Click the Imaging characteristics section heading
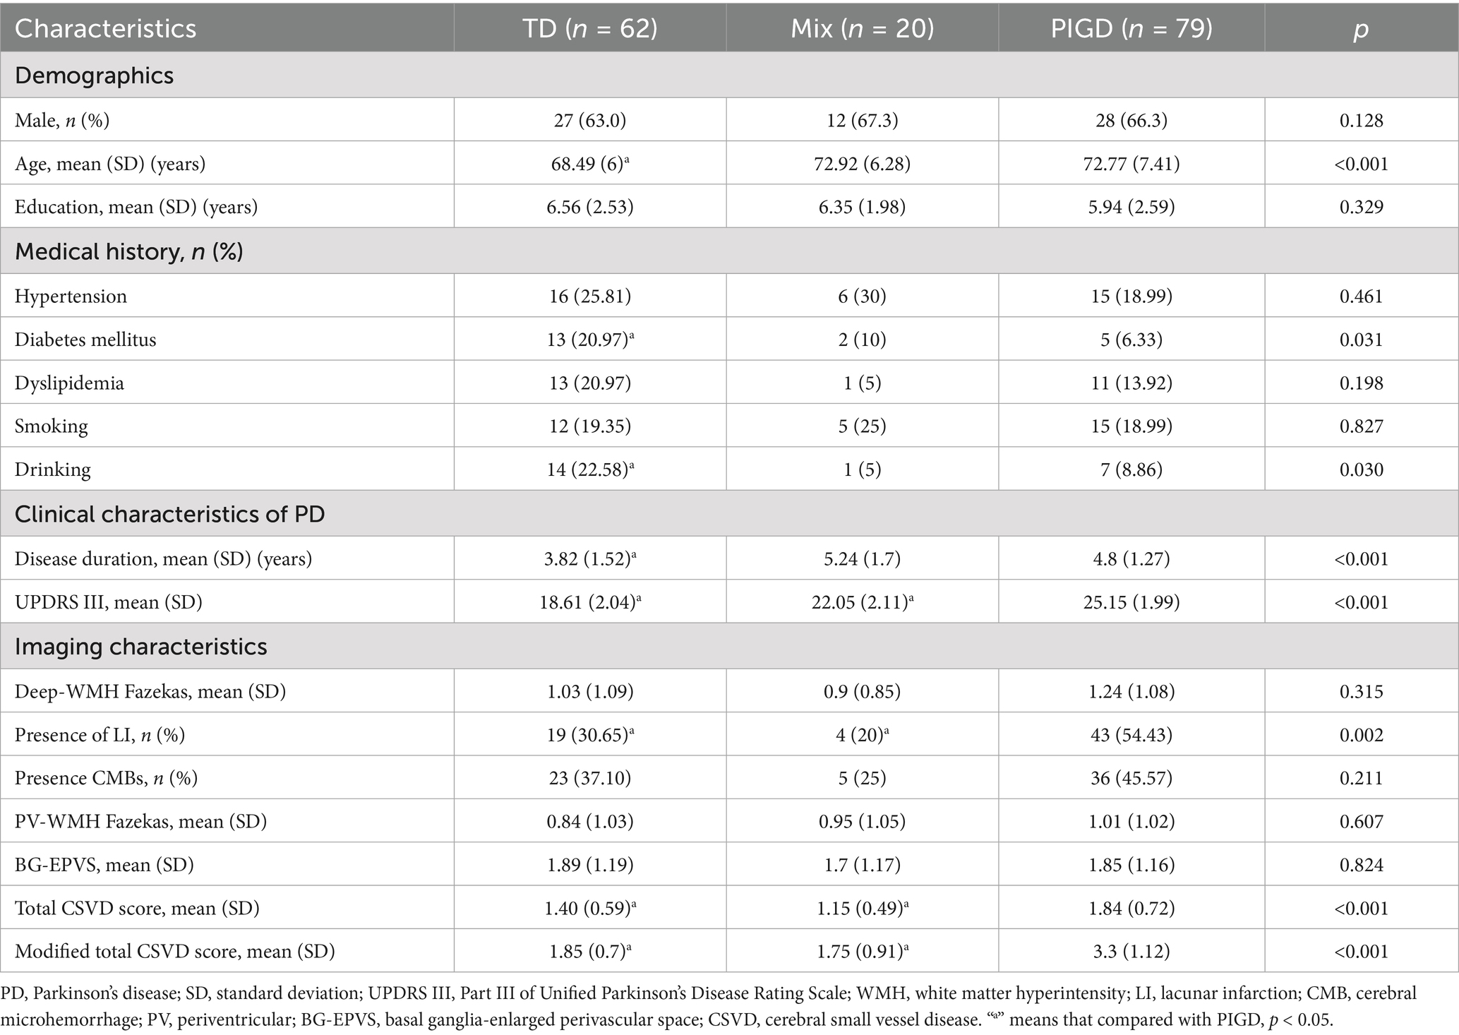This screenshot has height=1035, width=1459. [140, 647]
